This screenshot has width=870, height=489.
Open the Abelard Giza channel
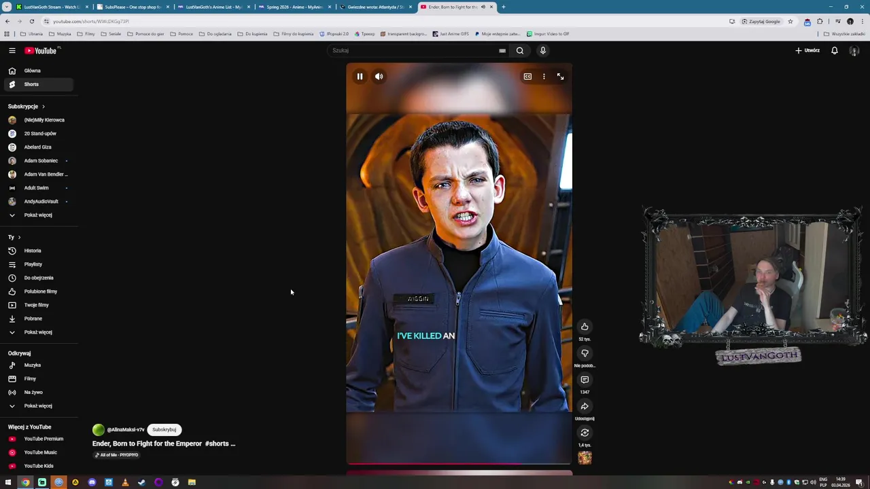[x=39, y=147]
